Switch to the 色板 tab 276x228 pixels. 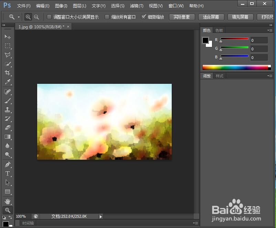pyautogui.click(x=219, y=30)
